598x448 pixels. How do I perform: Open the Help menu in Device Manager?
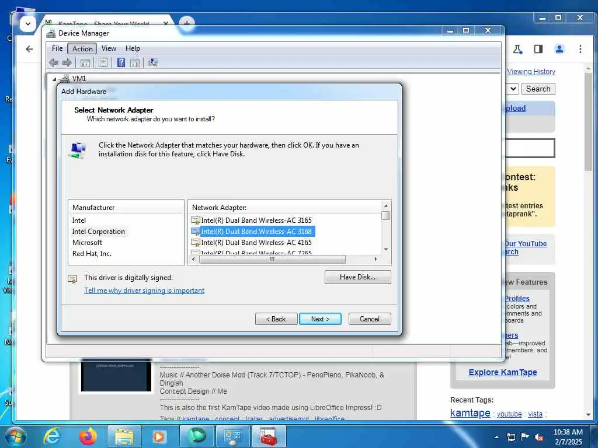click(133, 48)
